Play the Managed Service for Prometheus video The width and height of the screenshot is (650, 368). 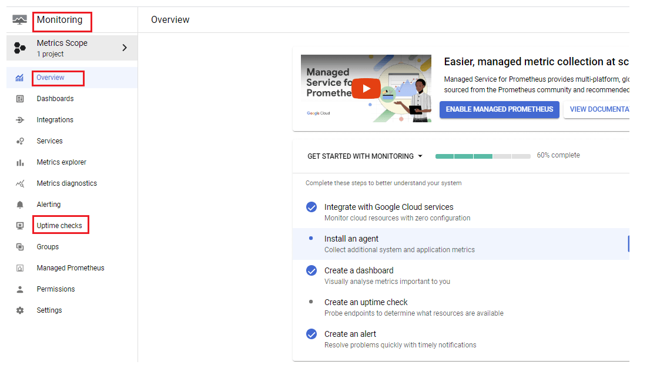tap(367, 88)
